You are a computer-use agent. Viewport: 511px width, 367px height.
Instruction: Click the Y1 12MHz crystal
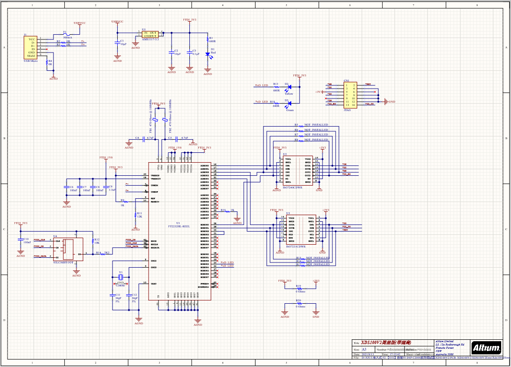pyautogui.click(x=120, y=277)
